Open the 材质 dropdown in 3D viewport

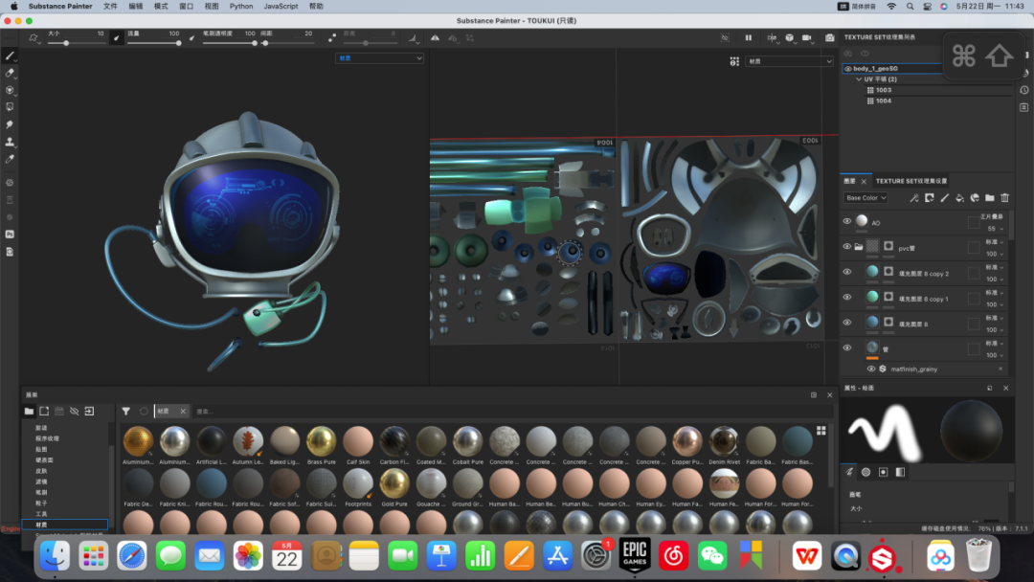point(379,58)
